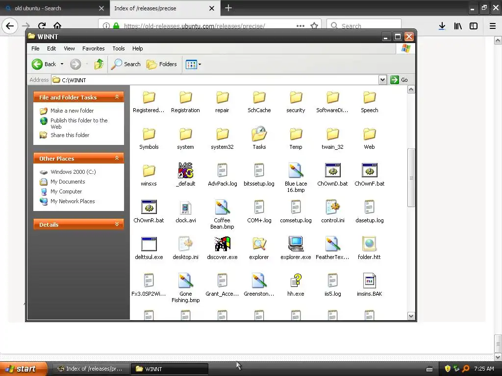Click the Search toolbar button
502x376 pixels.
point(126,64)
